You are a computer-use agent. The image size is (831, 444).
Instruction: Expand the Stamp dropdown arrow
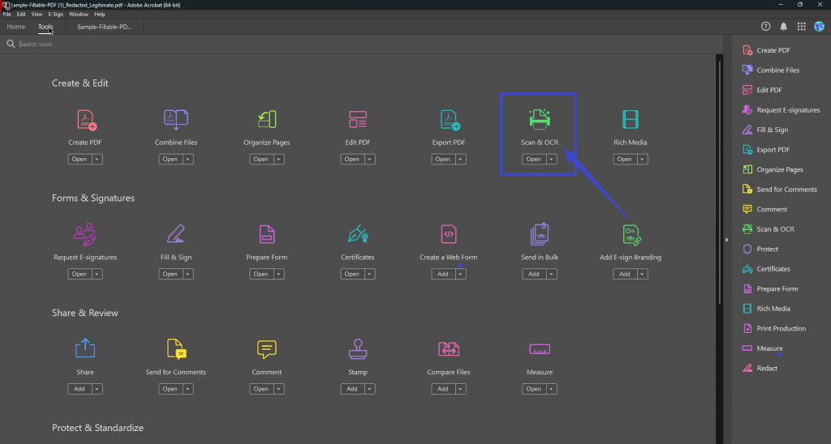coord(369,389)
